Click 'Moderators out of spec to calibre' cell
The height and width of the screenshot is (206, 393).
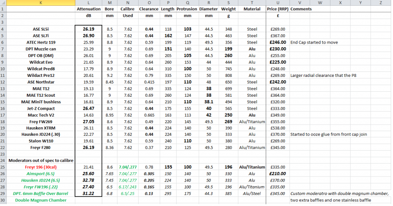click(x=41, y=161)
